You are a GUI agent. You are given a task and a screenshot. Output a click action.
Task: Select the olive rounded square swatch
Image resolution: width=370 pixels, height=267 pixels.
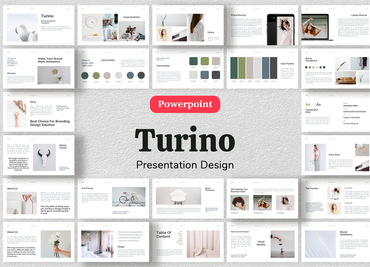click(205, 61)
